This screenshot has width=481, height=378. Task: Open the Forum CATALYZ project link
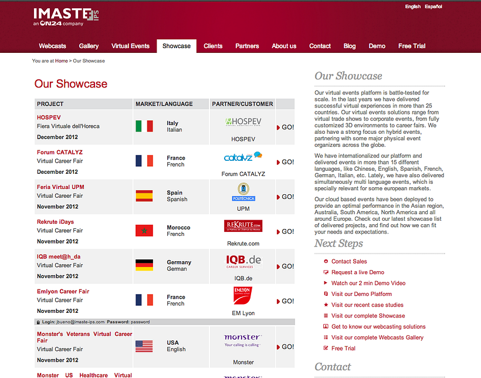(x=60, y=152)
